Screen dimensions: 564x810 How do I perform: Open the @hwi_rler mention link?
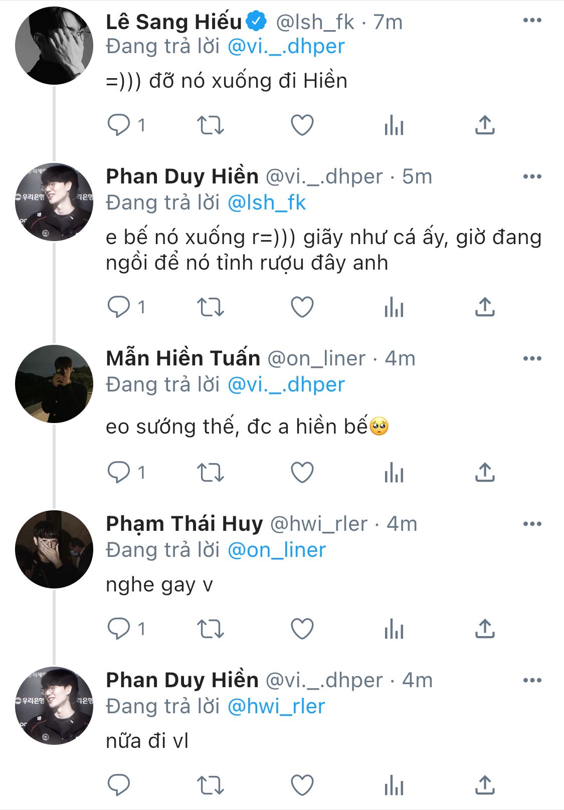point(276,707)
